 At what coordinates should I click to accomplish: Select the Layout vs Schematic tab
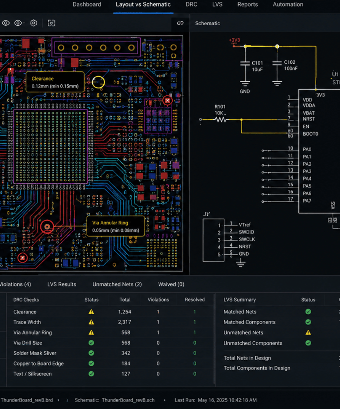tap(143, 5)
